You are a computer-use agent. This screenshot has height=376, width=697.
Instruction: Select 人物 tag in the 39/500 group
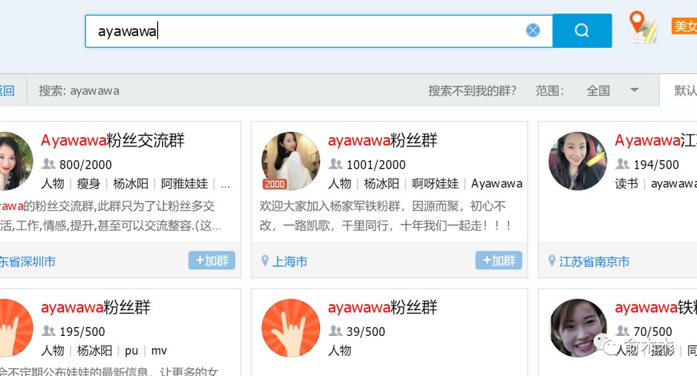point(339,351)
